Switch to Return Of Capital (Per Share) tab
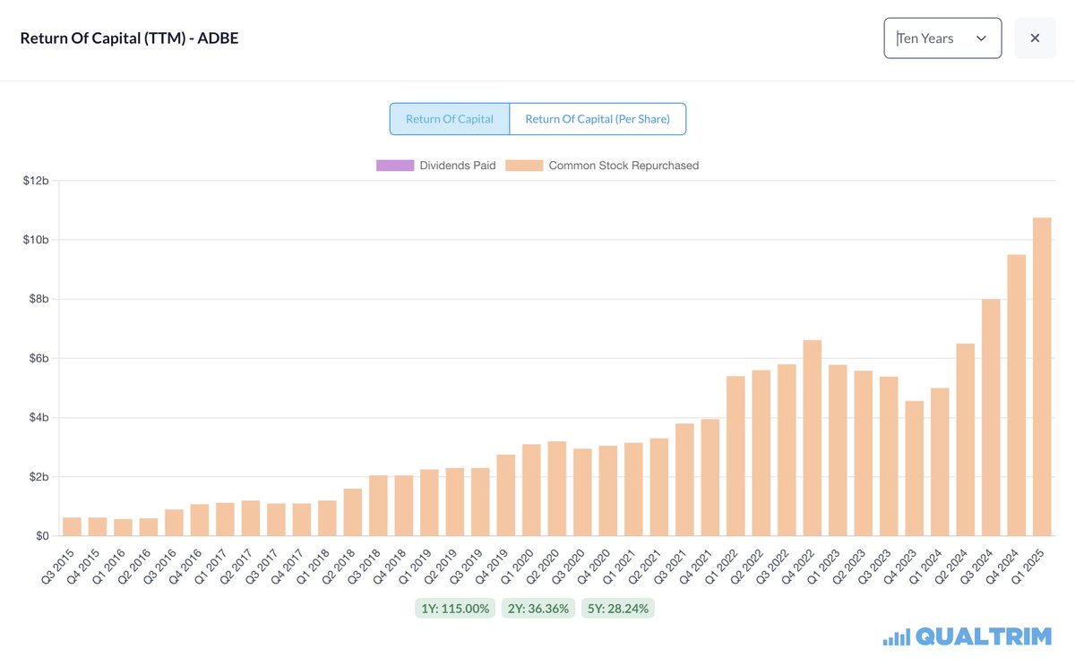 (x=598, y=119)
